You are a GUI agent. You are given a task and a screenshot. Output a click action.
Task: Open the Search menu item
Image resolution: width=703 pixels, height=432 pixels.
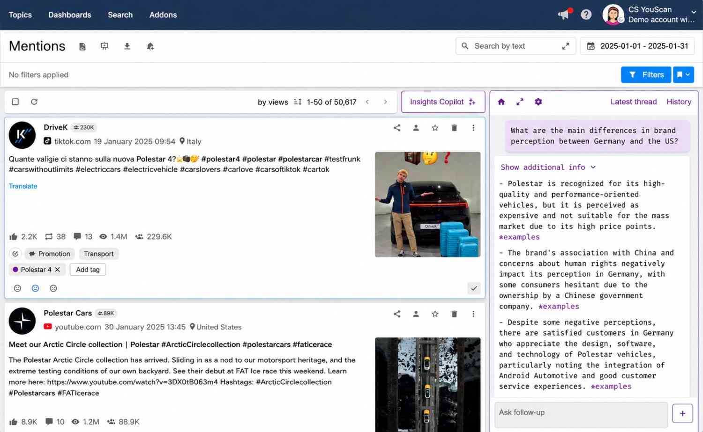[x=120, y=15]
